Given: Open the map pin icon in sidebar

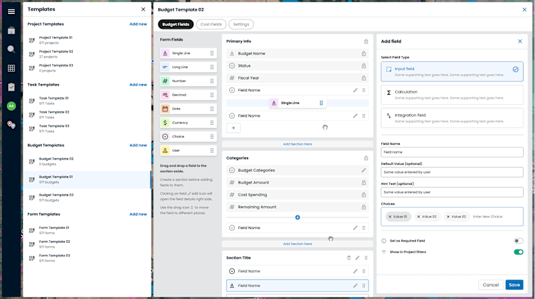Looking at the screenshot, I should 11,125.
